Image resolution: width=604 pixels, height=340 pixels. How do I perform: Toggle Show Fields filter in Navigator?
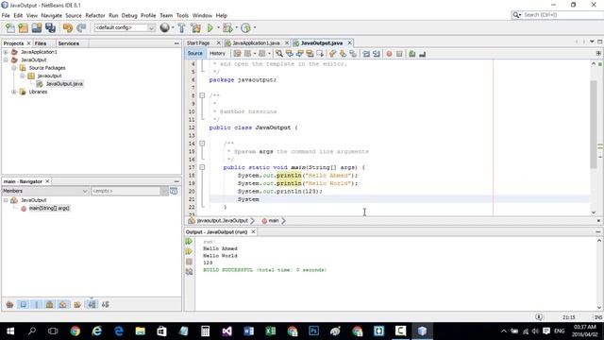pos(23,304)
